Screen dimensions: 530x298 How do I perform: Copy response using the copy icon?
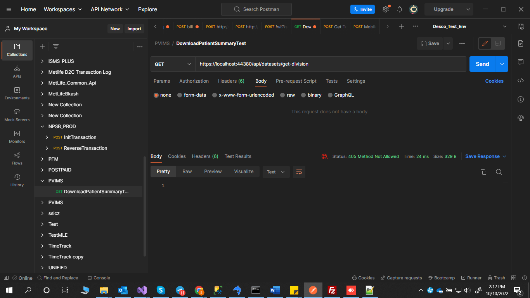coord(483,172)
